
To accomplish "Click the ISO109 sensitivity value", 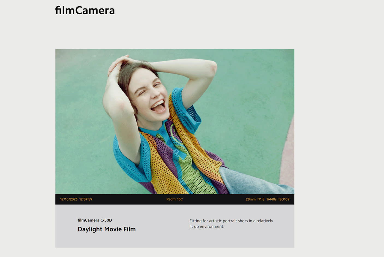I will click(284, 199).
